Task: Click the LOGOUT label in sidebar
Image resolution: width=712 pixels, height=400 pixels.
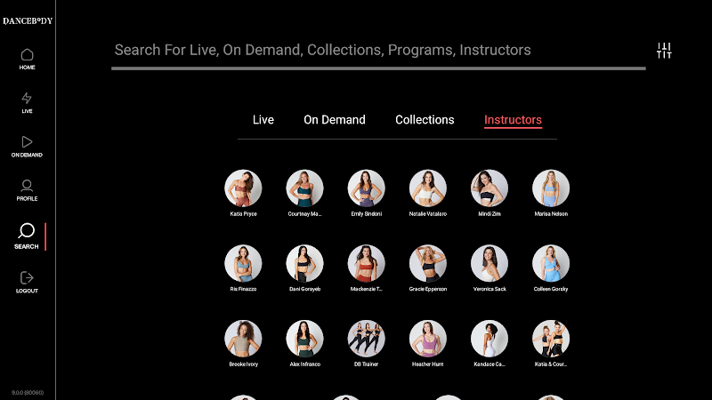Action: 27,292
